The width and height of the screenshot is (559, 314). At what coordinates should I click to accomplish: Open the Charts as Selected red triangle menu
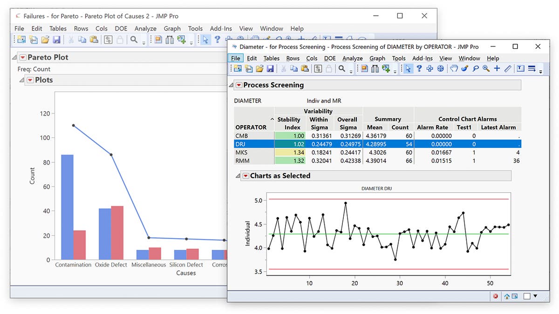(245, 176)
